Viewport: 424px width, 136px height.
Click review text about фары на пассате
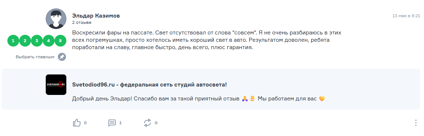pos(207,41)
